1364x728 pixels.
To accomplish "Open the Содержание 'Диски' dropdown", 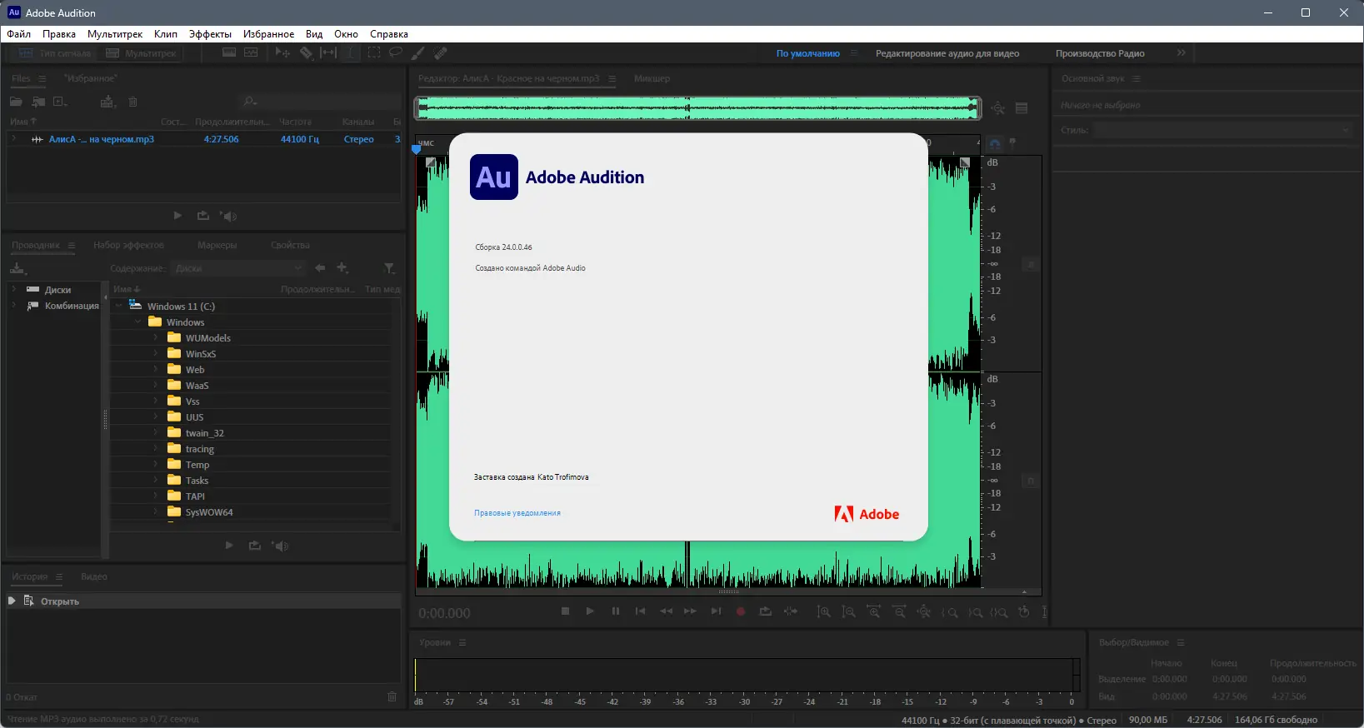I will click(x=238, y=268).
